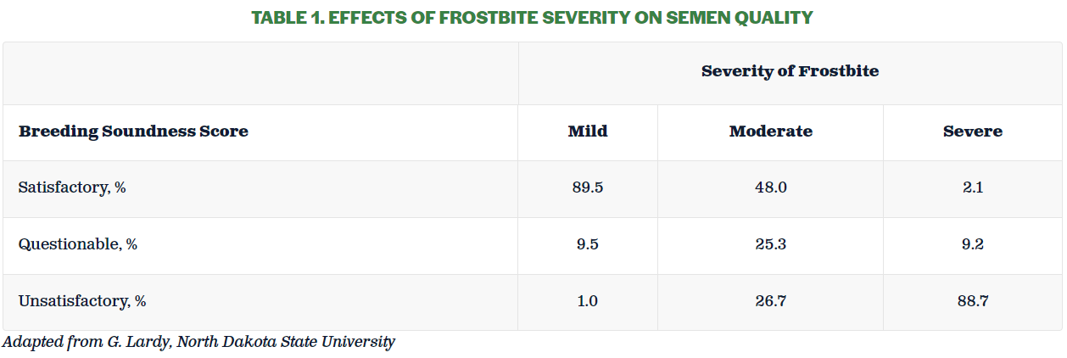Click the 1.0 value cell
This screenshot has width=1067, height=358.
[588, 301]
